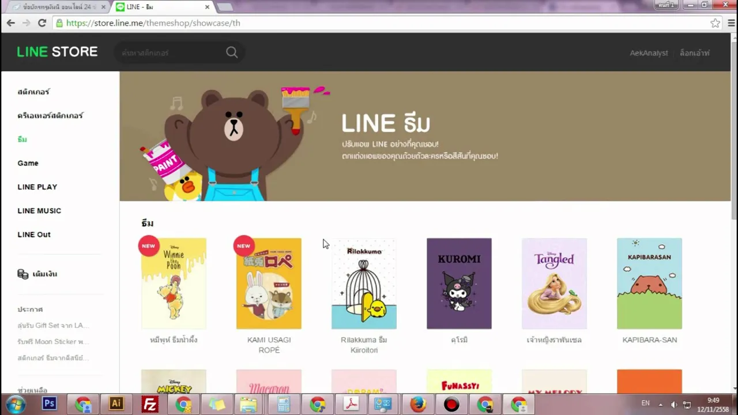Click the AekAnalyst account name
The height and width of the screenshot is (415, 738).
point(649,53)
